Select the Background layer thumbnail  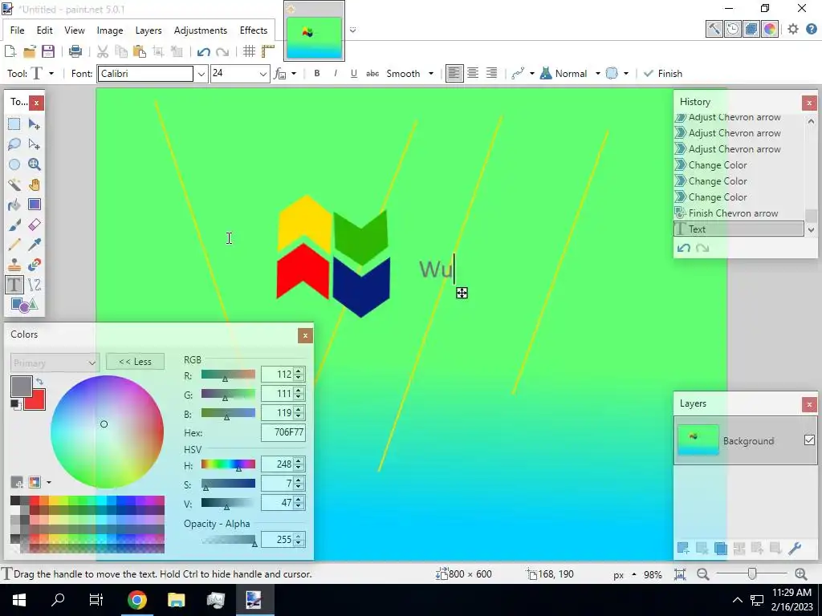click(698, 440)
